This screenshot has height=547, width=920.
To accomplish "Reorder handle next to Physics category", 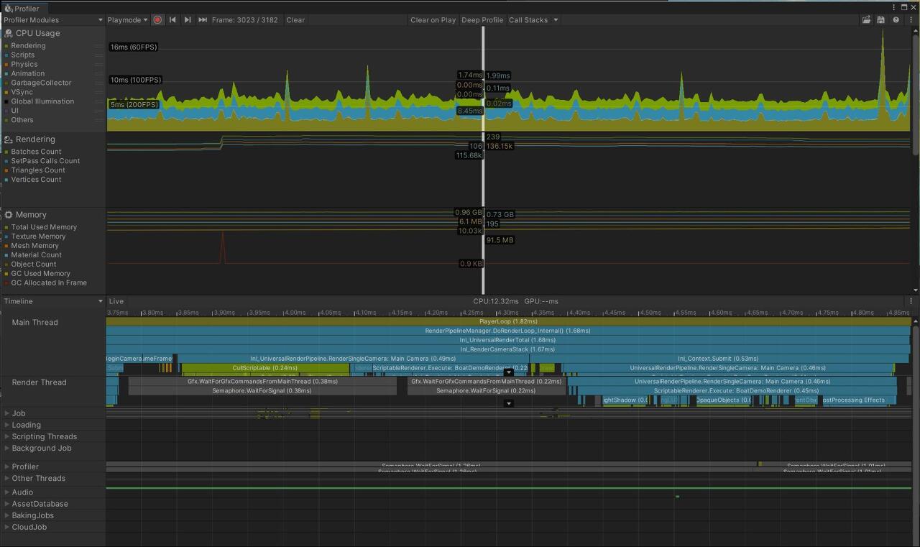I will [99, 65].
